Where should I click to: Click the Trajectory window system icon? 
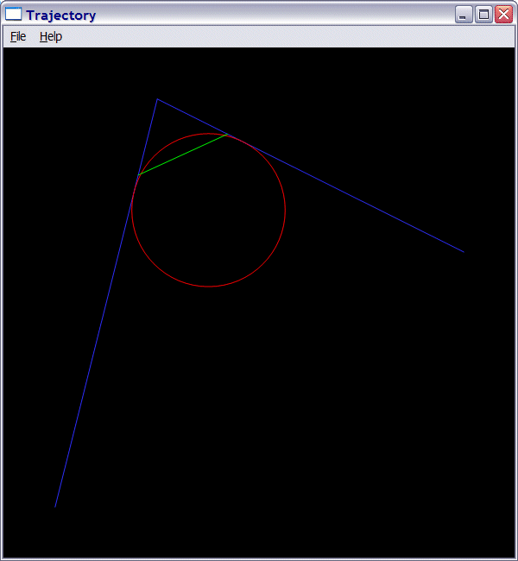[x=13, y=15]
